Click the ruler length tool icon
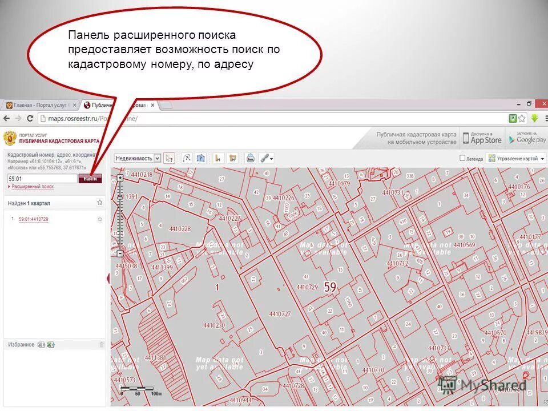The image size is (548, 411). [x=219, y=158]
